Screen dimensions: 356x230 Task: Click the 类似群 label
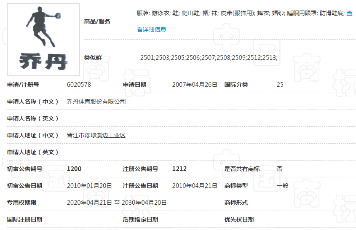(x=93, y=58)
